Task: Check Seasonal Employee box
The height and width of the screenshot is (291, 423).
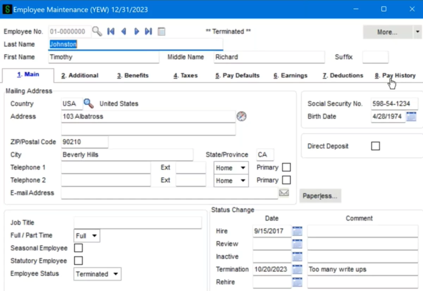Action: tap(78, 248)
